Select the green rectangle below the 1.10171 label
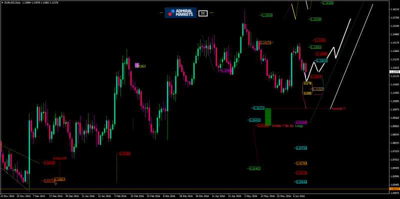 click(x=268, y=117)
